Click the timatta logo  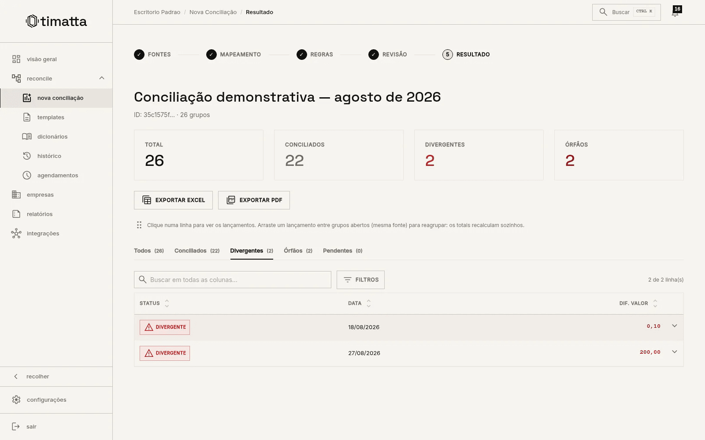click(56, 21)
